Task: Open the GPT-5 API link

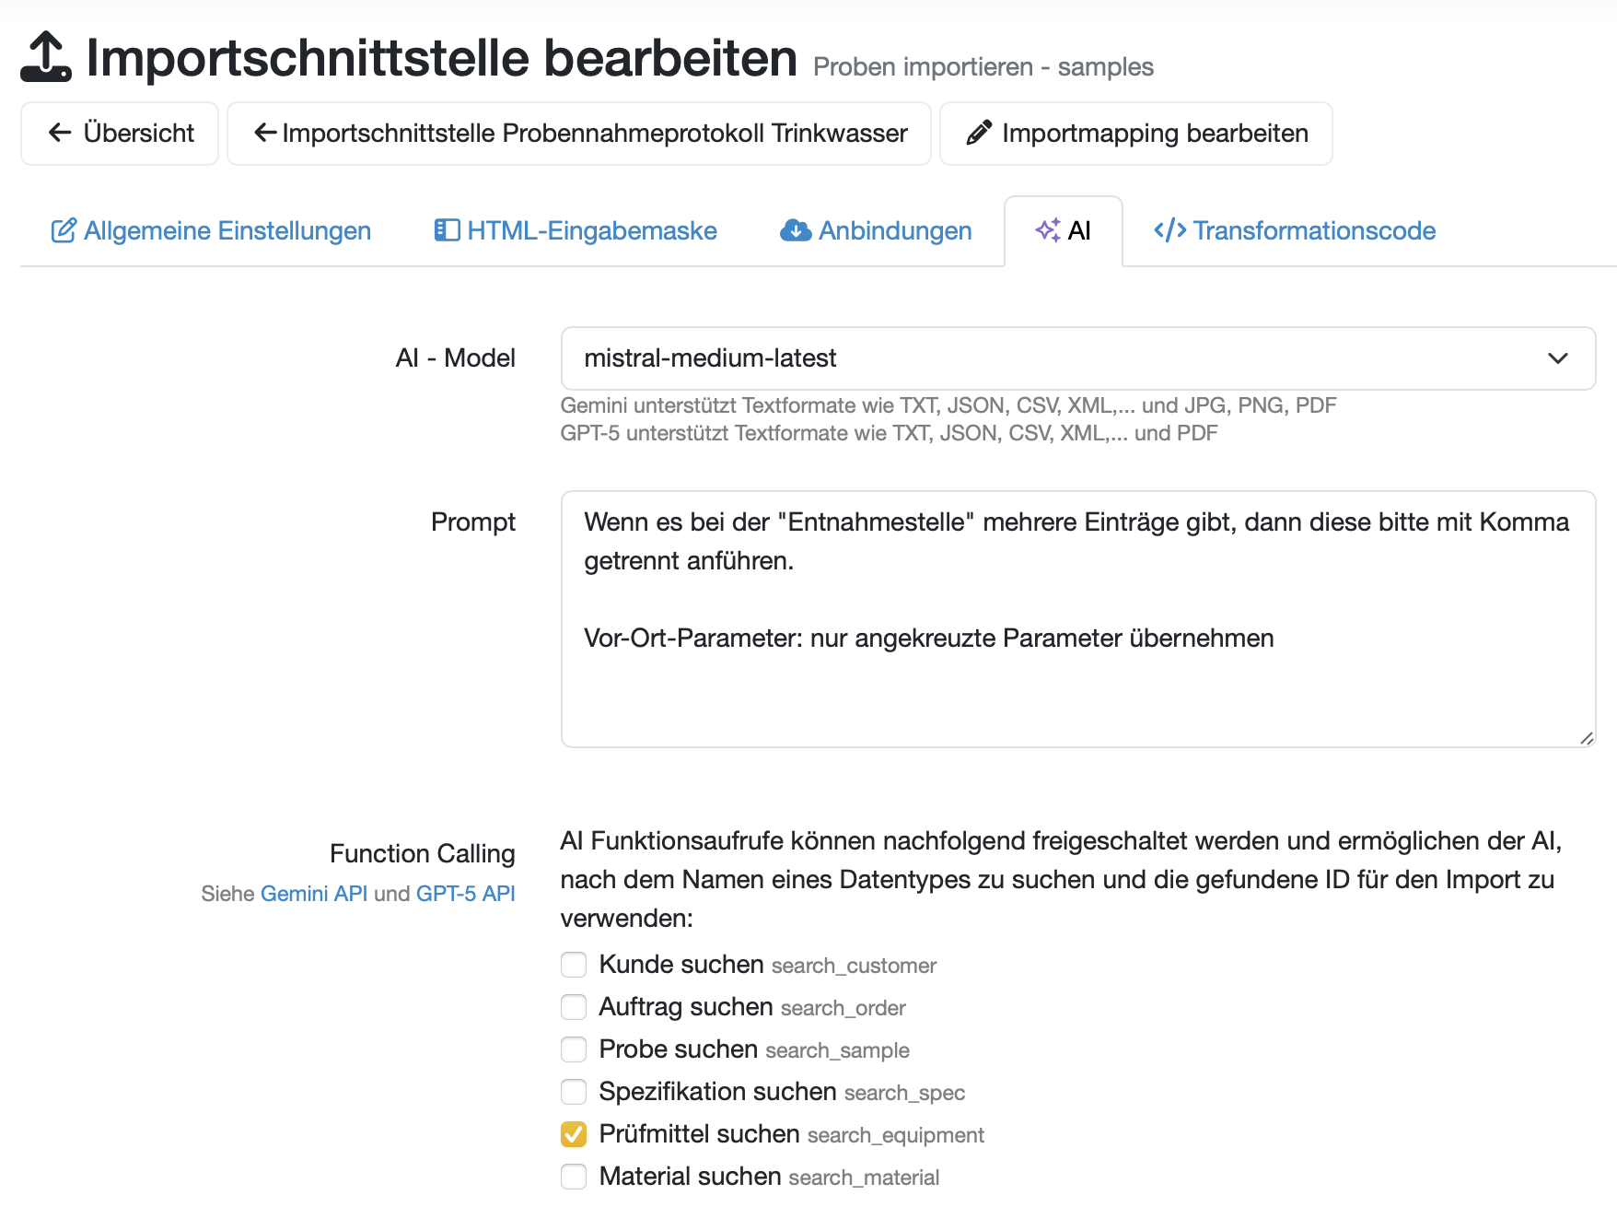Action: 465,894
